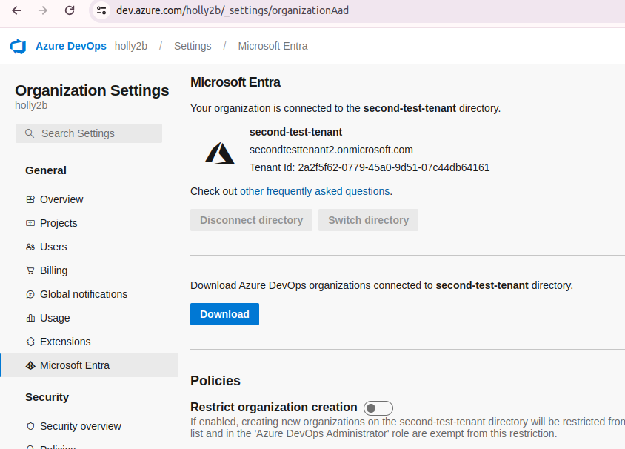Image resolution: width=625 pixels, height=449 pixels.
Task: Open the Overview settings page
Action: tap(90, 199)
